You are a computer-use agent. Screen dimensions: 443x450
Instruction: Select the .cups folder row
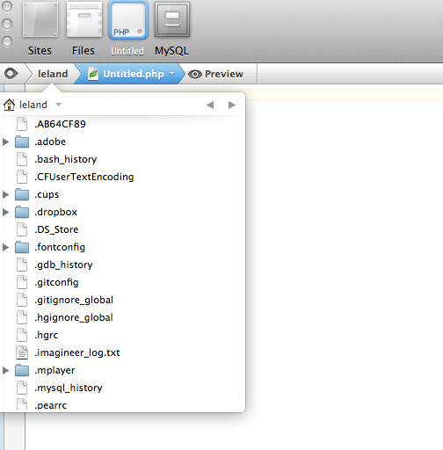pyautogui.click(x=122, y=194)
